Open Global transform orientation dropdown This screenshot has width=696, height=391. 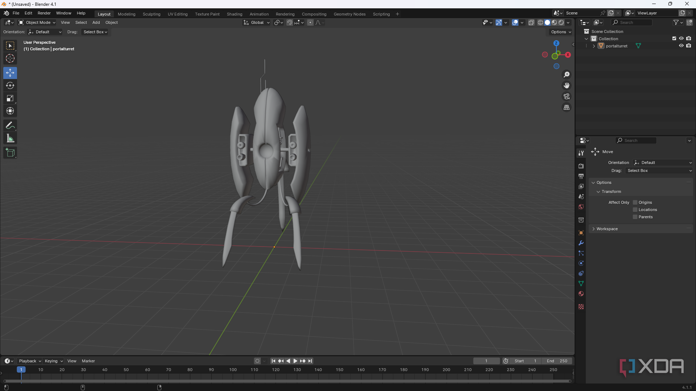point(257,22)
